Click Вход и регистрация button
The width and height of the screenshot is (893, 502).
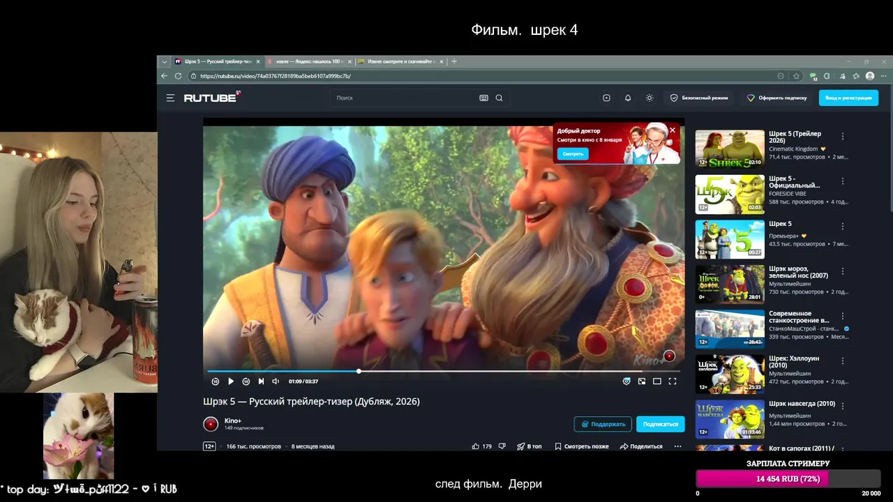(848, 98)
